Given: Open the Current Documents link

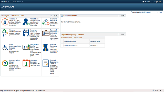Looking at the screenshot, I should [x=54, y=61].
